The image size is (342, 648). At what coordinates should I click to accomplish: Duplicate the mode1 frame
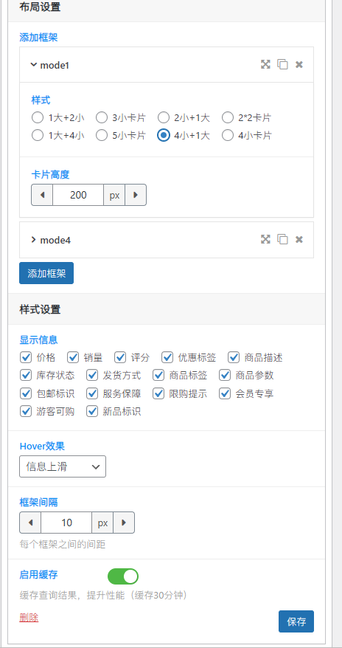pyautogui.click(x=282, y=64)
